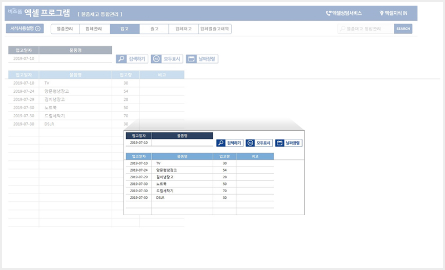Select the DSLR cell in the faded background table

point(75,124)
